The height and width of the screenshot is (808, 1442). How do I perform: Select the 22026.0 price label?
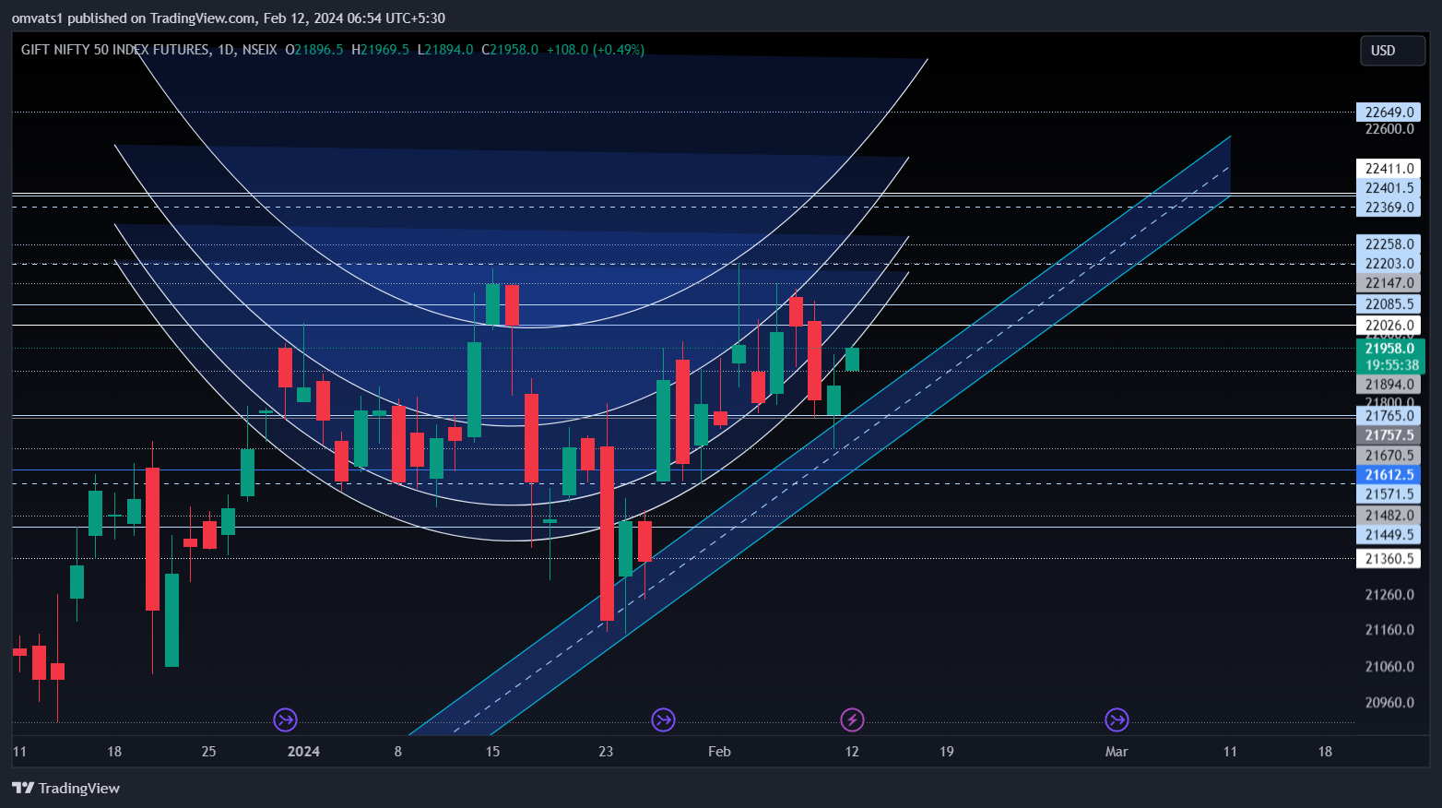pyautogui.click(x=1389, y=326)
